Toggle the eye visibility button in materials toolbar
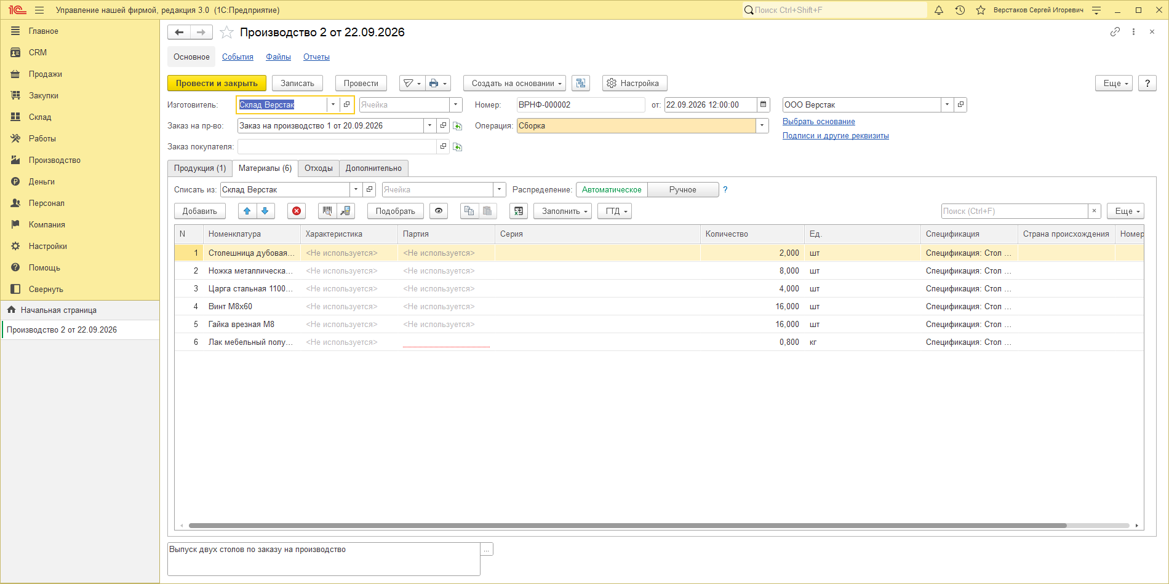The image size is (1169, 584). tap(439, 211)
